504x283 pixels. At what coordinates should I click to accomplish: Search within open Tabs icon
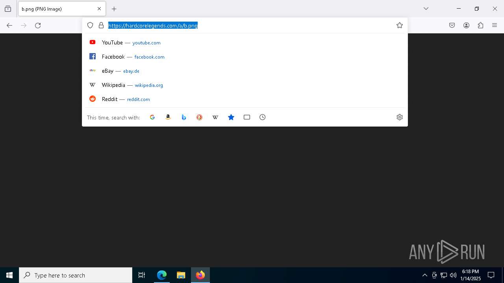click(x=247, y=117)
